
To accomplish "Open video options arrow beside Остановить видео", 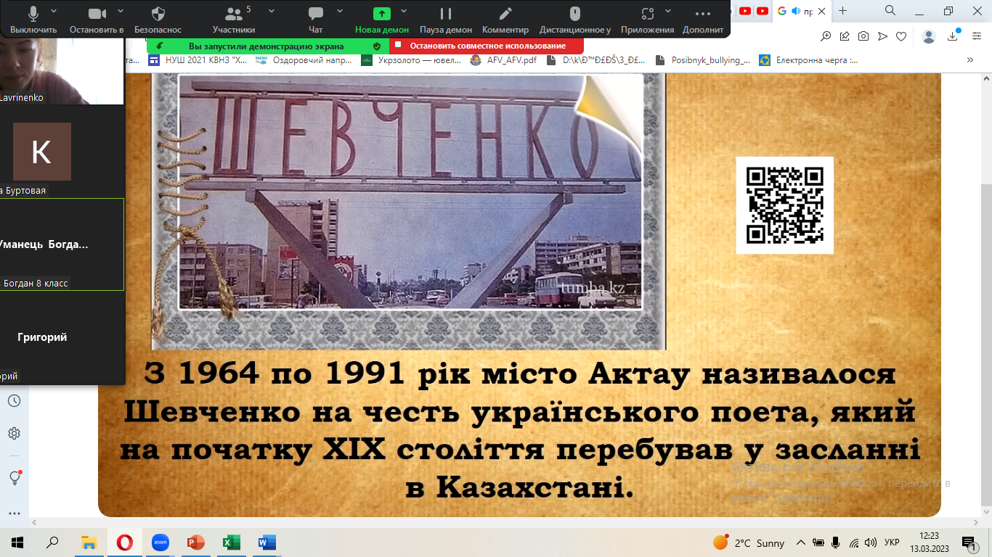I will click(x=121, y=12).
